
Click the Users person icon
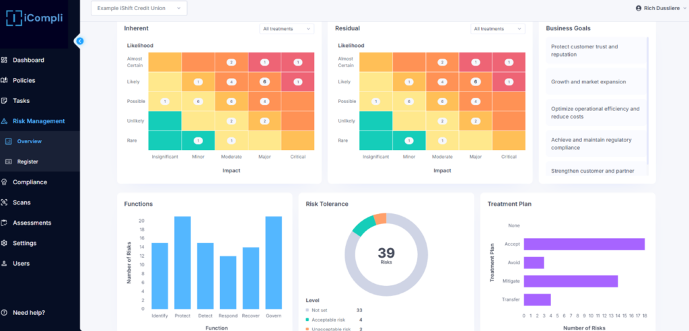pos(5,264)
